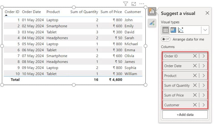Click the ₹ 300 price in David's row
The width and height of the screenshot is (218, 124).
click(118, 32)
